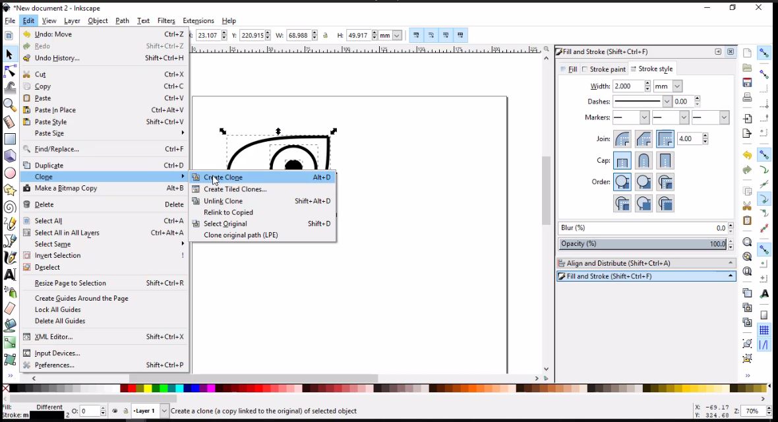Open the end marker dropdown
This screenshot has width=778, height=422.
[724, 117]
